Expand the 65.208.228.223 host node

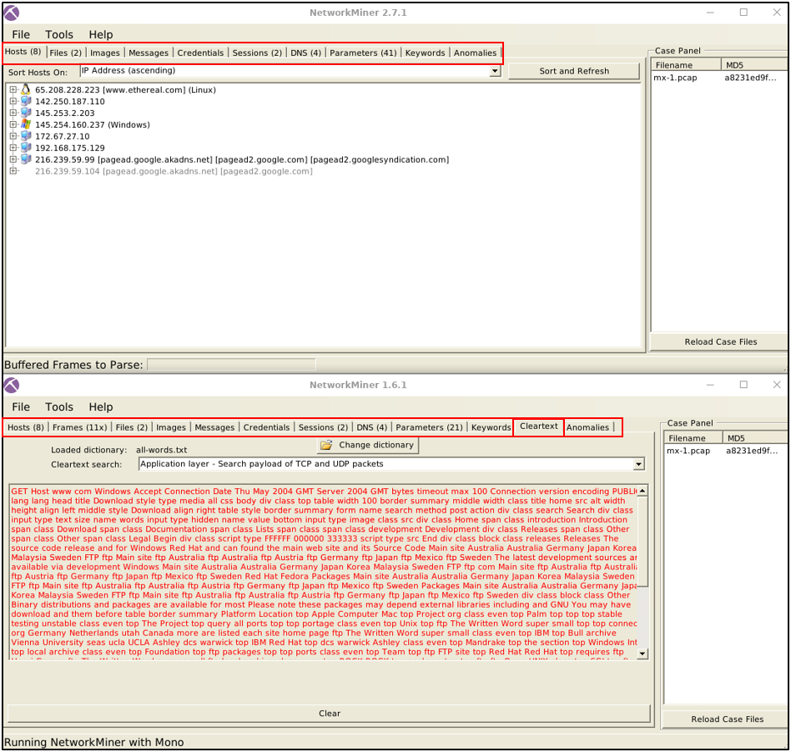[x=13, y=90]
